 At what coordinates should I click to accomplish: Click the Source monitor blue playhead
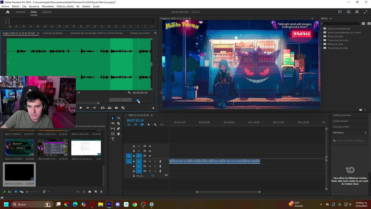pos(138,100)
